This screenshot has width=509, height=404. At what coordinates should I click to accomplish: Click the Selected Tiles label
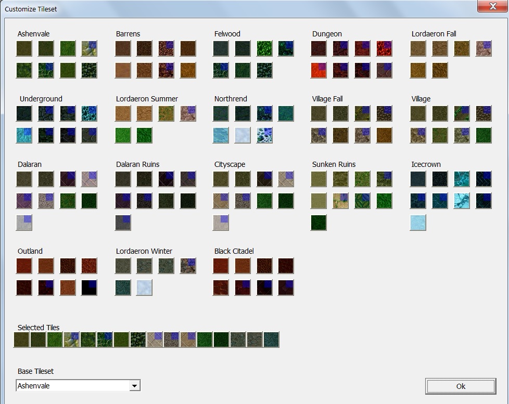tap(39, 328)
